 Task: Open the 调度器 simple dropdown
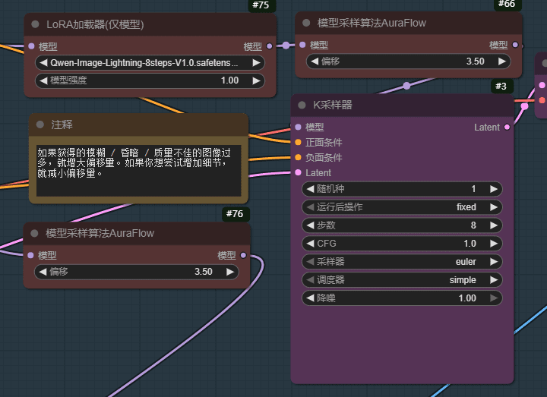click(x=402, y=280)
